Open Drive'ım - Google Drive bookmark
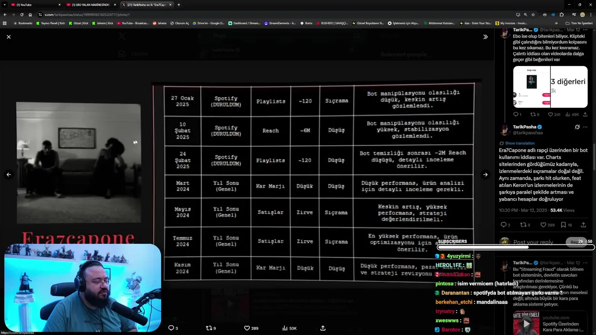This screenshot has width=596, height=335. [208, 23]
